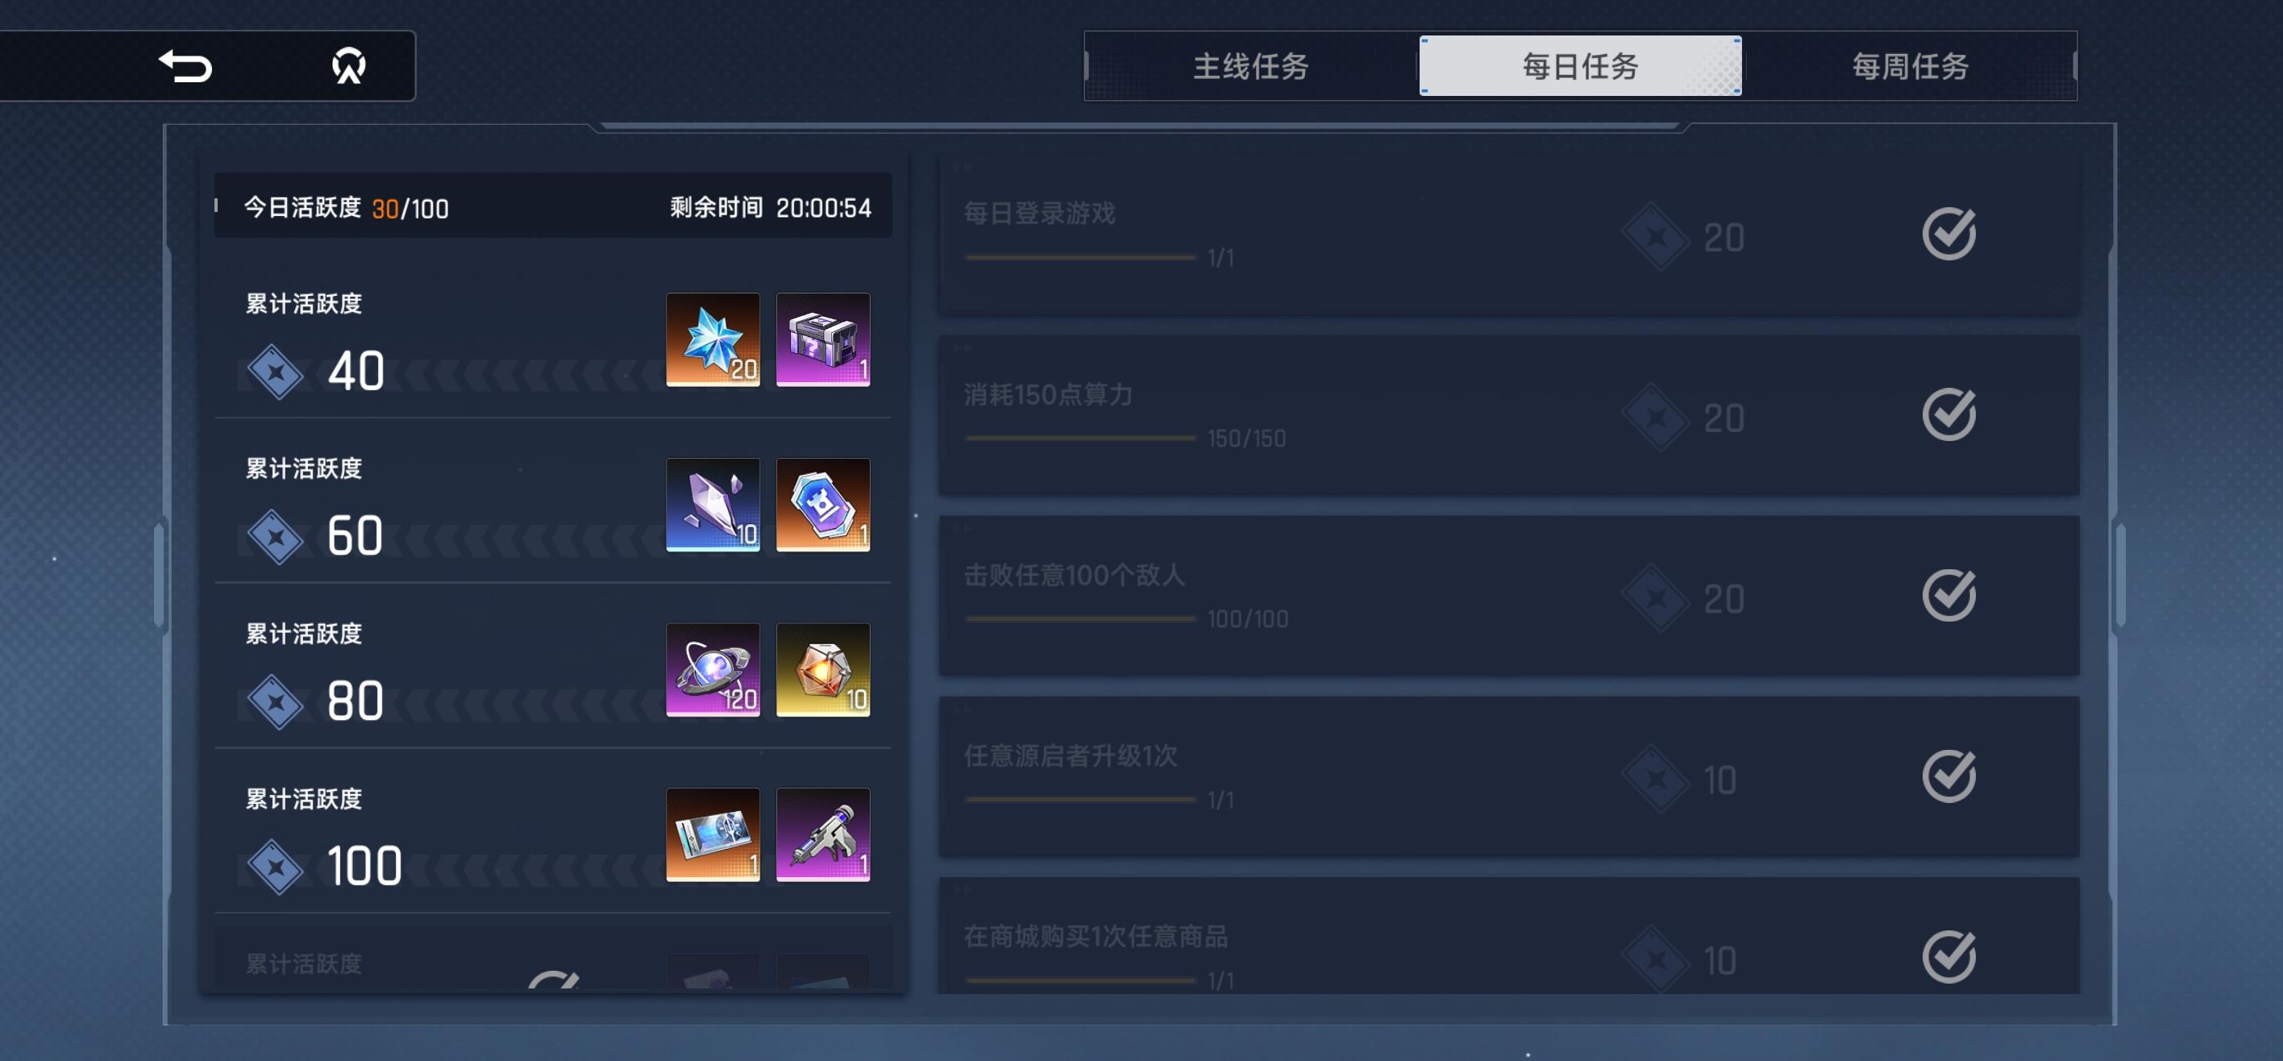
Task: Click checkmark for 任意源启者升级1次 task
Action: [x=1948, y=776]
